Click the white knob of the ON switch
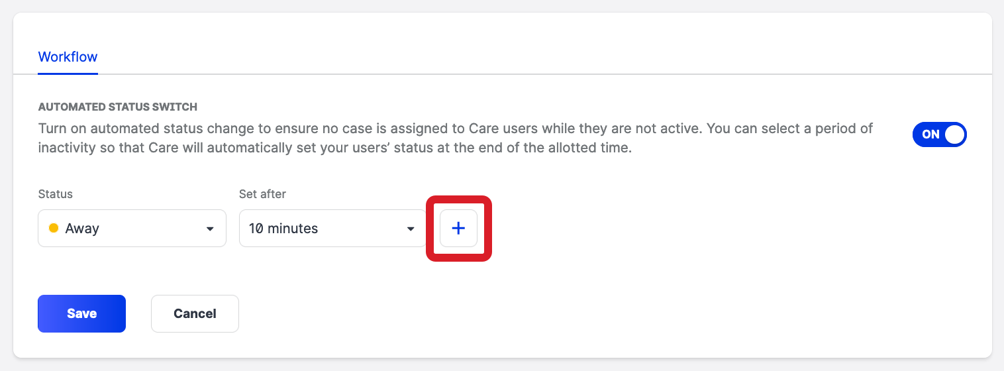The image size is (1004, 371). 954,134
